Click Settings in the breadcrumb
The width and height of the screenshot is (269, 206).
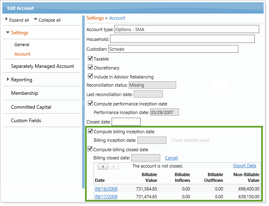95,18
